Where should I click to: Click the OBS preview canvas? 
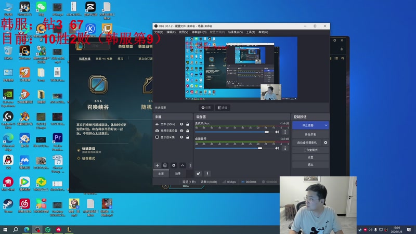[x=241, y=69]
